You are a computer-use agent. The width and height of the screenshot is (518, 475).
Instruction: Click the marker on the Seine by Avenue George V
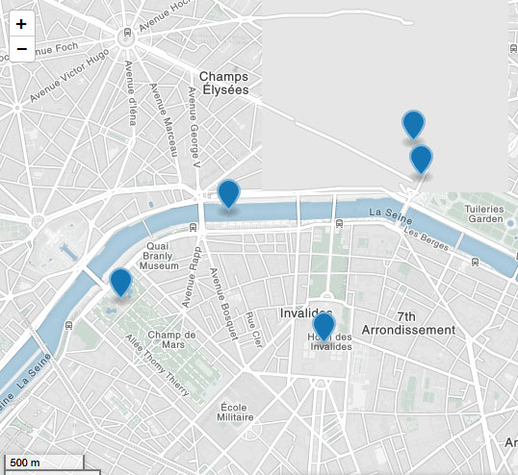point(228,194)
